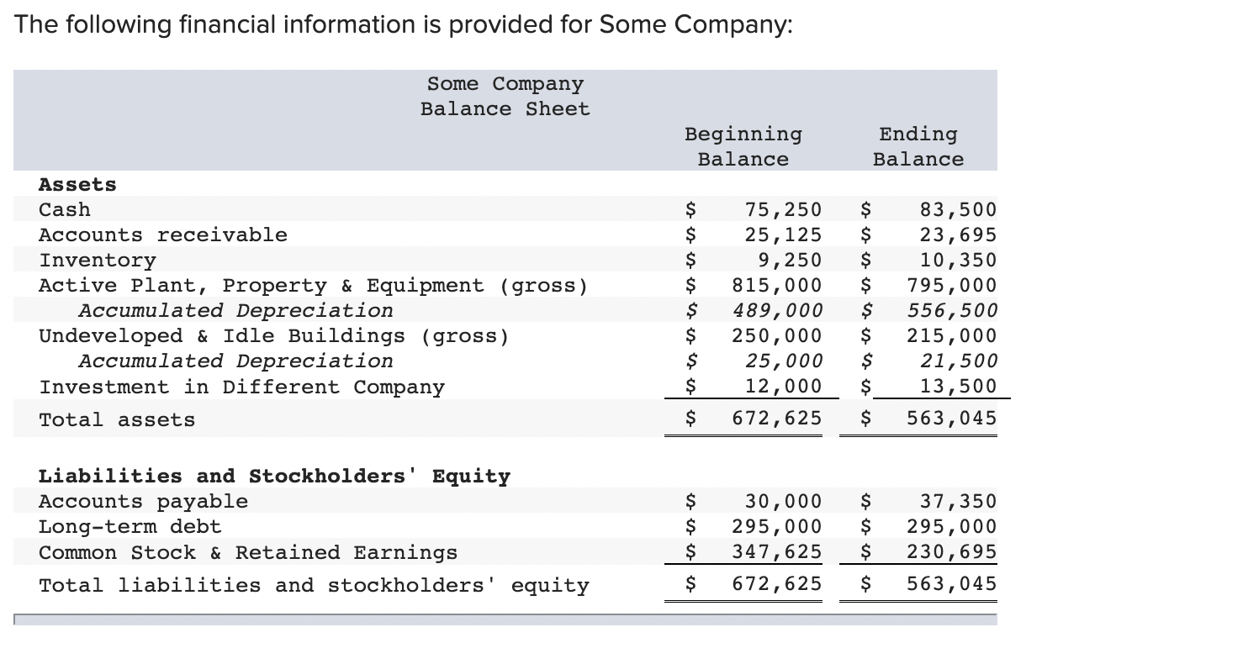Click the investment beginning value 12,000
Screen dimensions: 1243x664
784,386
